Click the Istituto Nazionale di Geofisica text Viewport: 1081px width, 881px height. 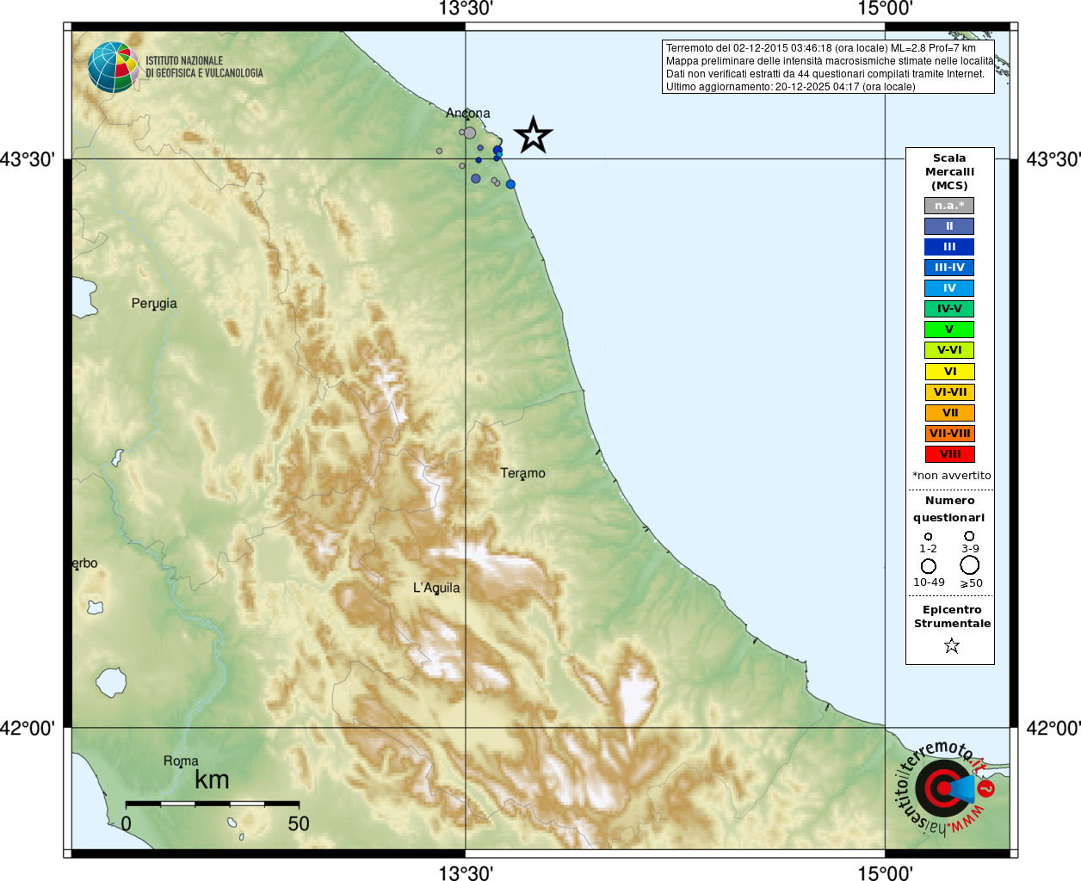coord(204,67)
